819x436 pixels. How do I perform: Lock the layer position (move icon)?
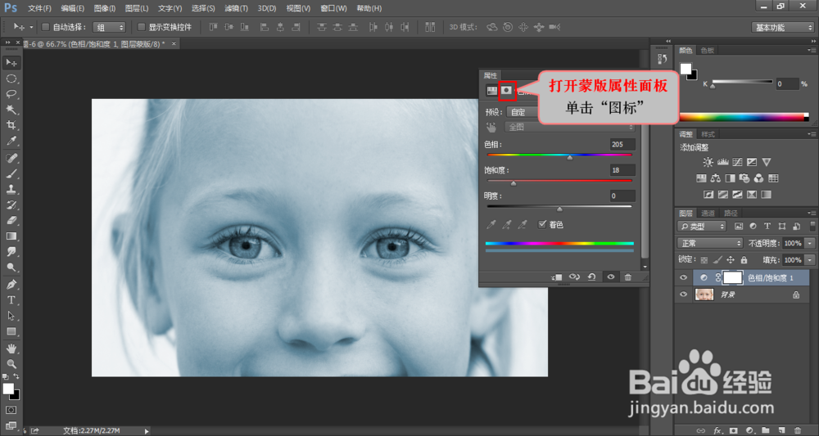point(731,260)
